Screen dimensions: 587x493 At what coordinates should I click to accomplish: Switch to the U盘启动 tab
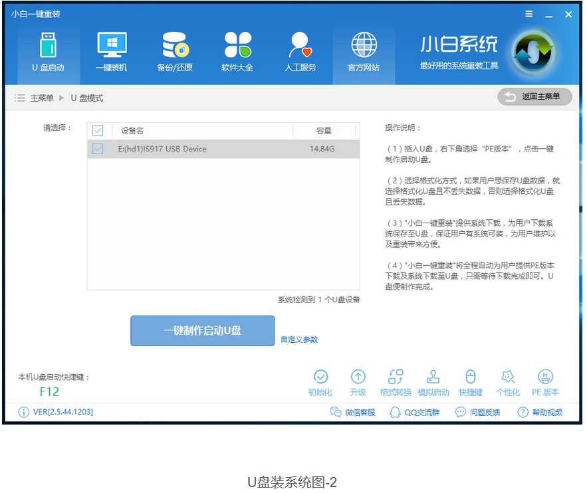[x=48, y=50]
